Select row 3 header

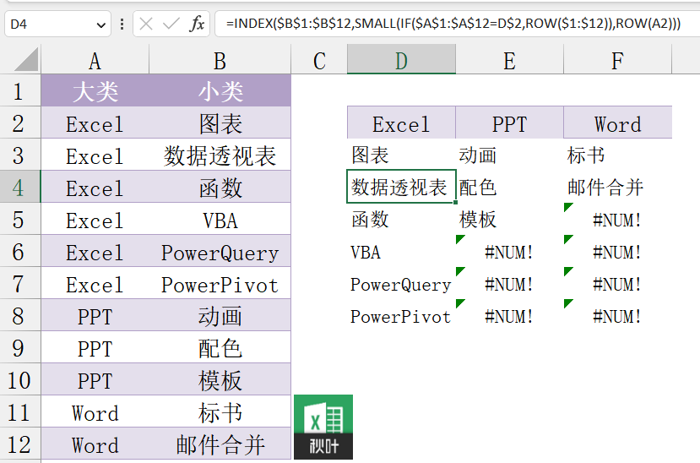point(20,155)
